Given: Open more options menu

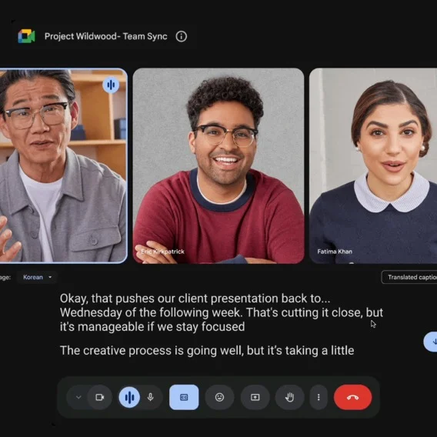Looking at the screenshot, I should 319,397.
